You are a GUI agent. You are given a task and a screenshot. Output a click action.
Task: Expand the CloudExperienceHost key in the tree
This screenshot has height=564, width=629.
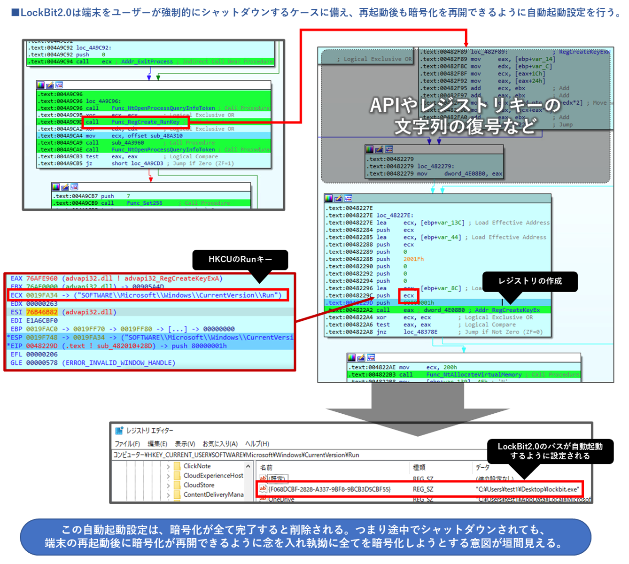pos(168,476)
